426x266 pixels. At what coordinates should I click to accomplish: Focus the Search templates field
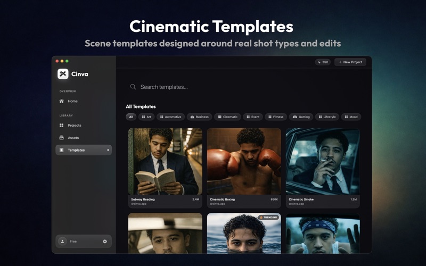(243, 87)
